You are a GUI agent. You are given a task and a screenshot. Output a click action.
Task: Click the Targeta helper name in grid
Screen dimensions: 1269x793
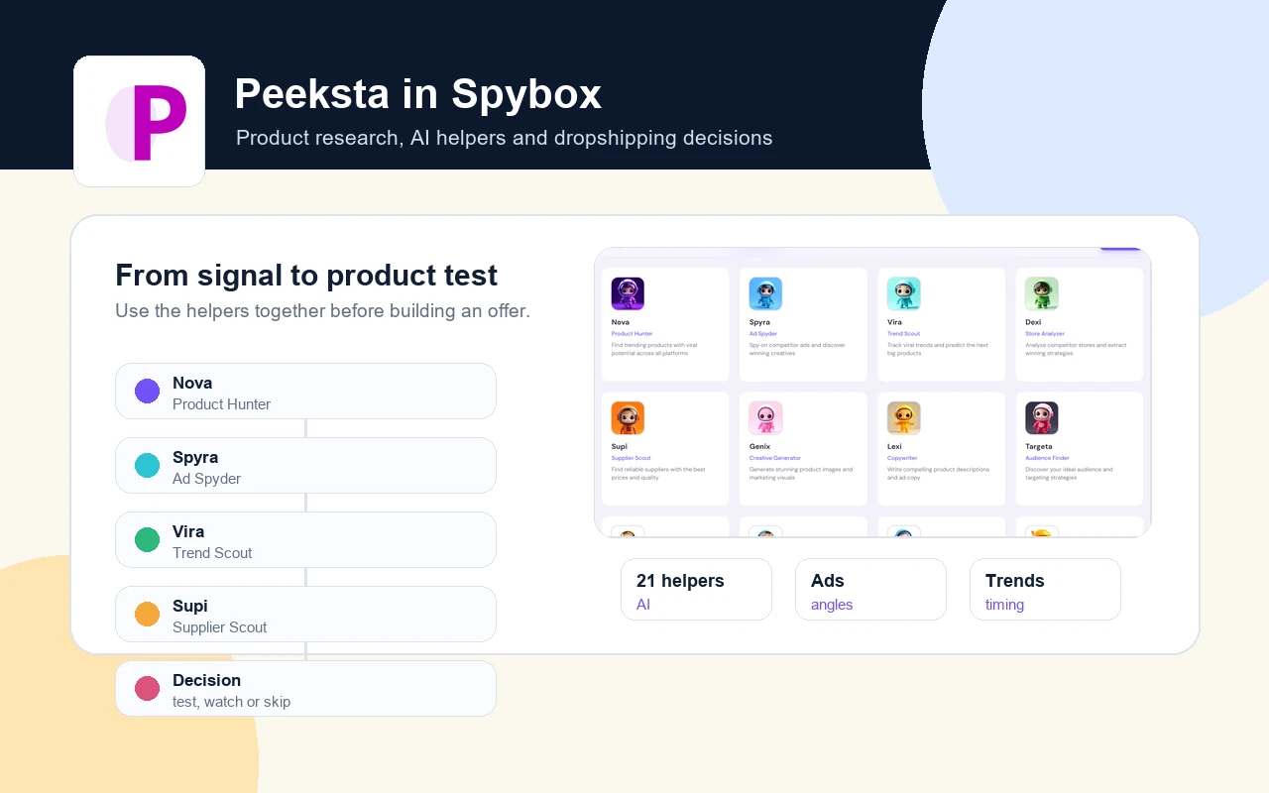pyautogui.click(x=1039, y=446)
